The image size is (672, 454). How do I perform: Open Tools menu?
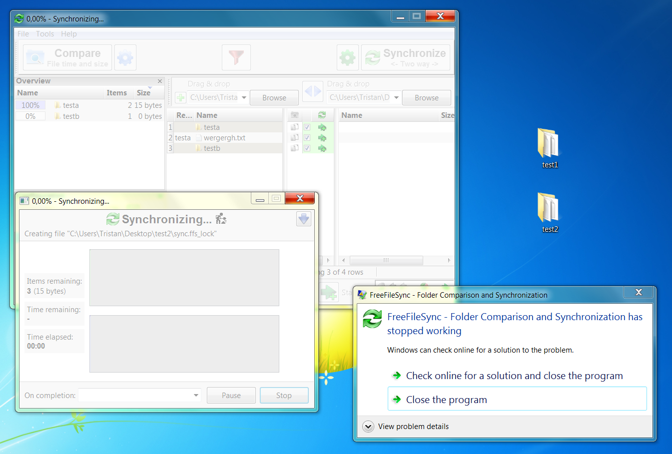click(x=45, y=34)
